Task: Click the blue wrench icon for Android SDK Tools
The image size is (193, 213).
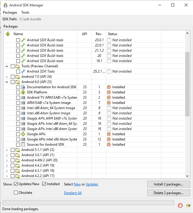Action: [23, 71]
